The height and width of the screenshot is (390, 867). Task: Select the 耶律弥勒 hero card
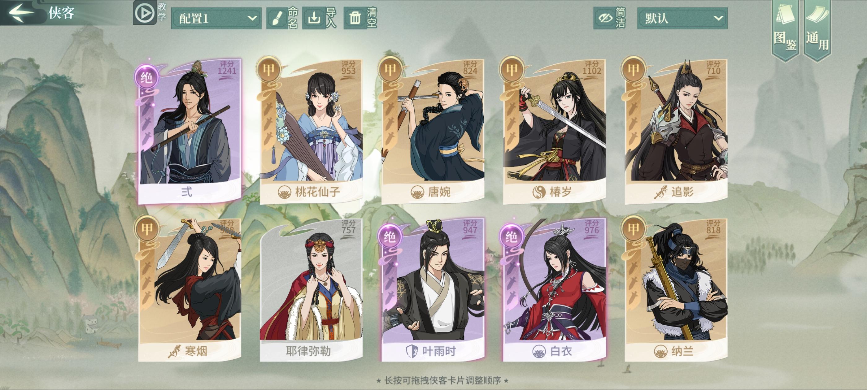311,290
